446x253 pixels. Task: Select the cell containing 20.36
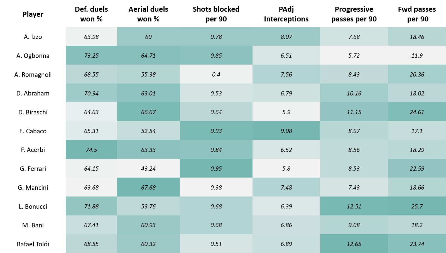(417, 74)
